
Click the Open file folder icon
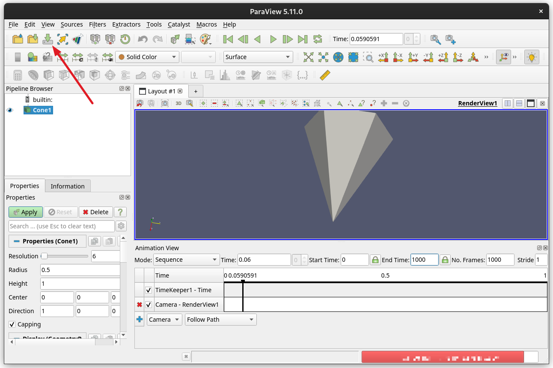(18, 39)
